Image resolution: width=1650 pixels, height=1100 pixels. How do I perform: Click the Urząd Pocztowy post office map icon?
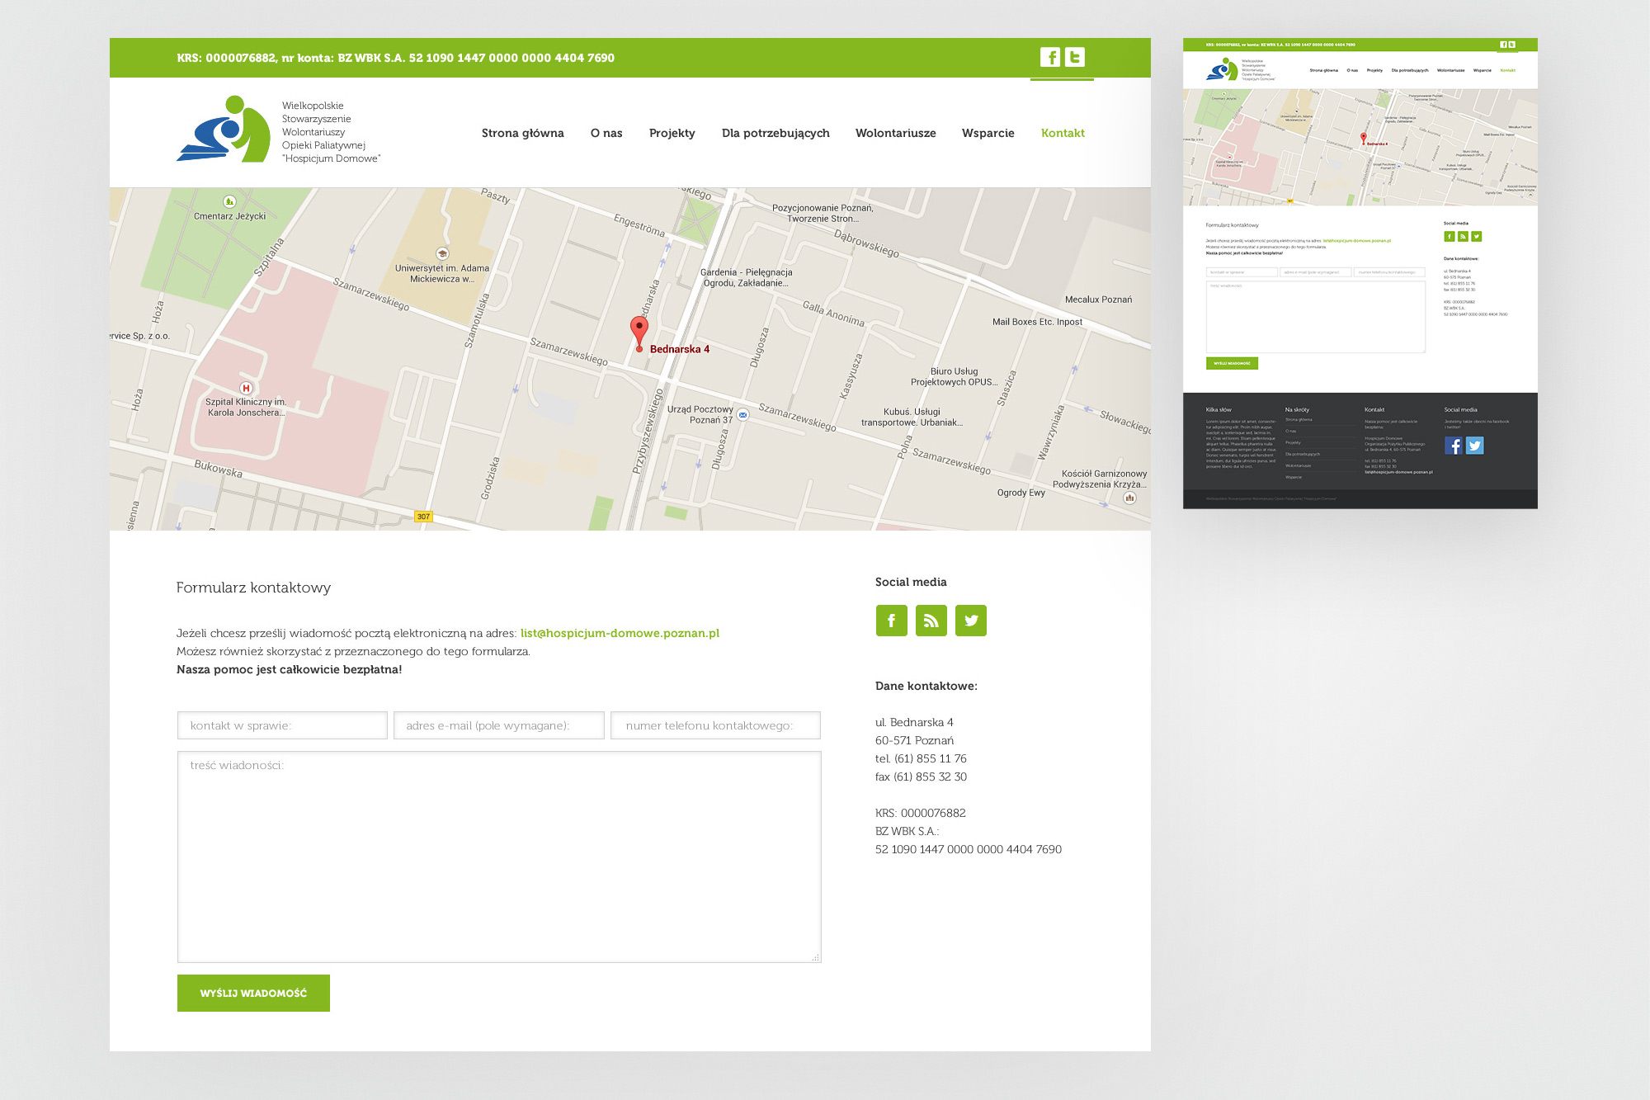pos(742,415)
